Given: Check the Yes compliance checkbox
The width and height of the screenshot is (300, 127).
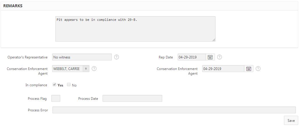Looking at the screenshot, I should tap(54, 85).
